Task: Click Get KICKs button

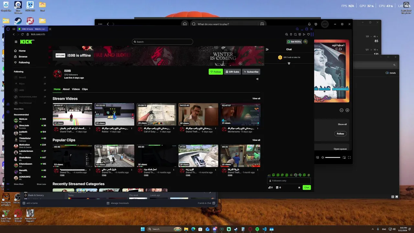Action: [x=294, y=42]
